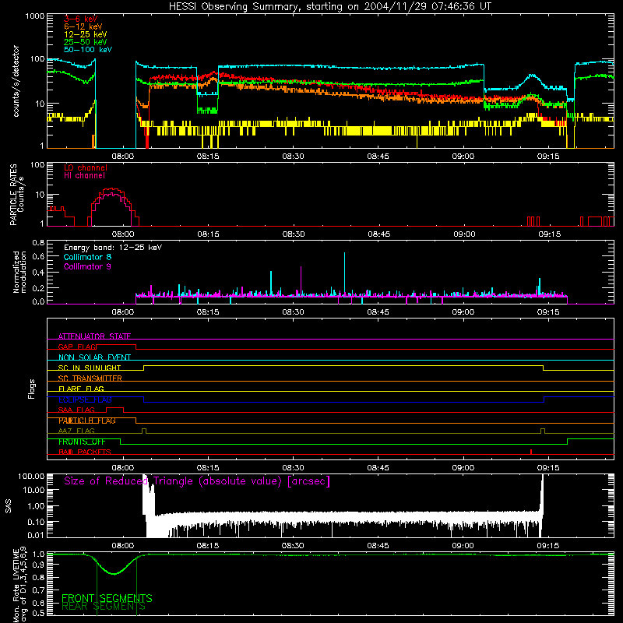Click the 09:00 tick label under the flags panel
Viewport: 623px width, 623px height.
coord(463,468)
